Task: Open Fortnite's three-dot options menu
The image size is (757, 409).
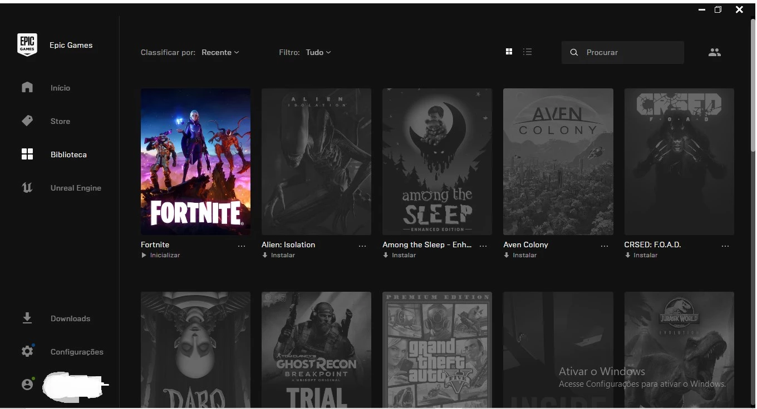Action: (242, 246)
